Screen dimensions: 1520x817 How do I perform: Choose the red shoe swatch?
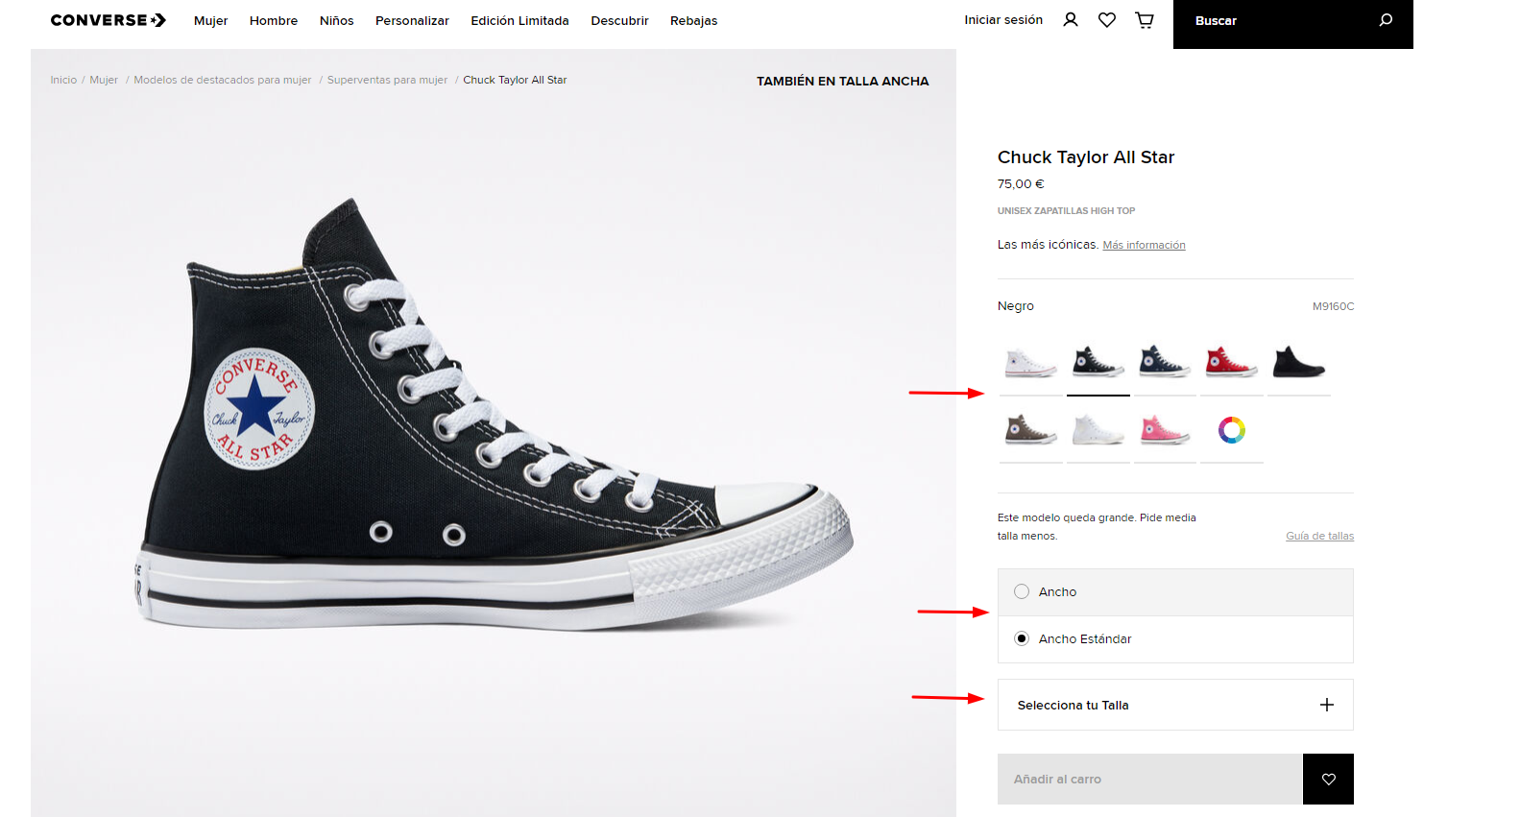[x=1232, y=363]
